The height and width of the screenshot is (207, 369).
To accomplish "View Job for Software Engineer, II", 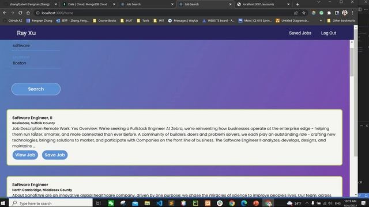I will [25, 155].
